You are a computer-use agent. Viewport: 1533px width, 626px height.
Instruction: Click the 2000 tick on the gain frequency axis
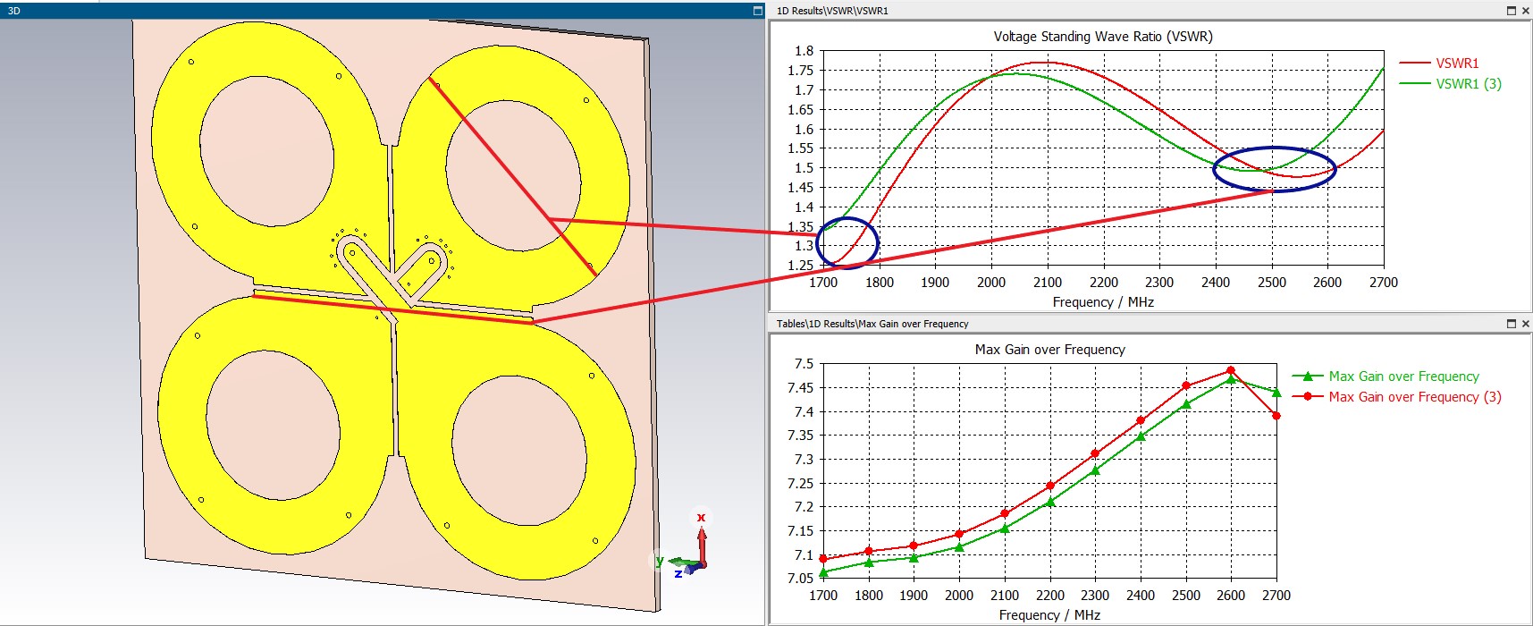(x=959, y=596)
